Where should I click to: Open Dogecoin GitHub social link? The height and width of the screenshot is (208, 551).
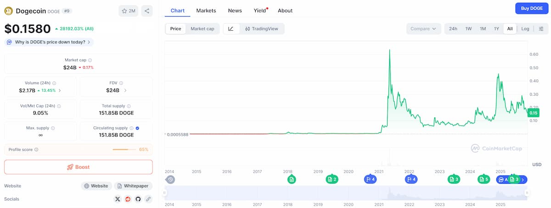coord(138,199)
